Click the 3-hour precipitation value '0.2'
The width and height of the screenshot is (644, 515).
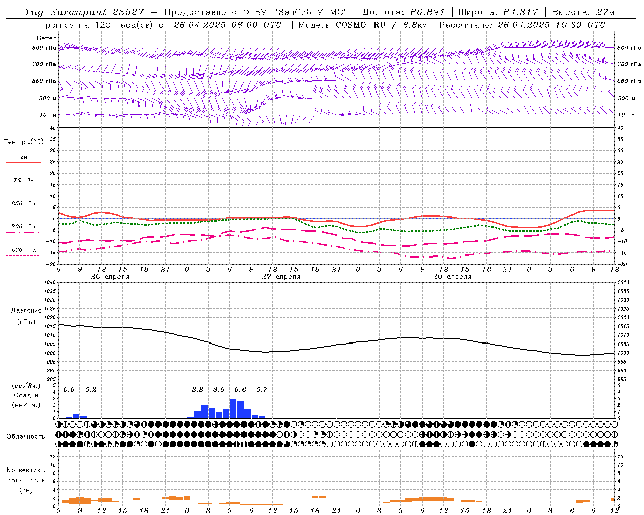point(91,390)
